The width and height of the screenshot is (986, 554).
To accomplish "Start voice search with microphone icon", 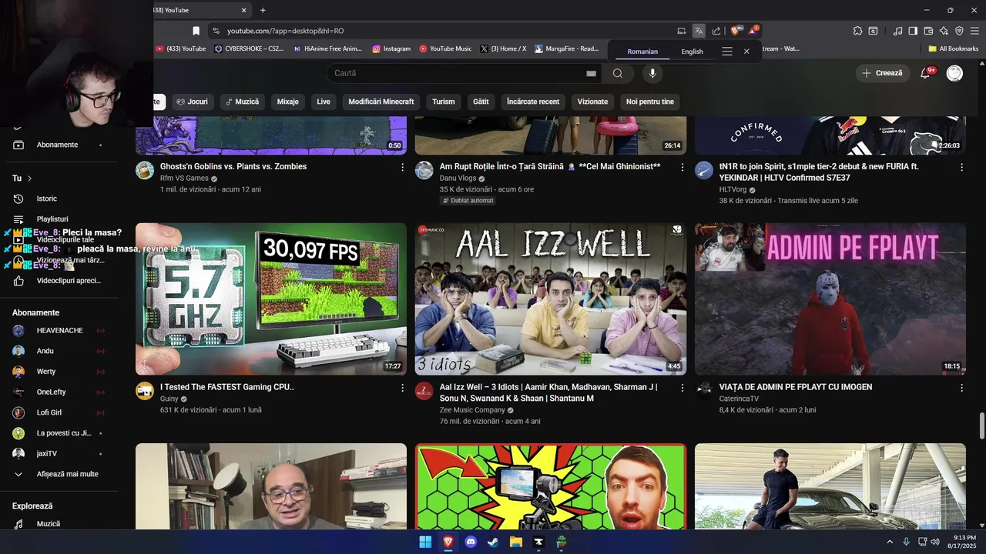I will coord(652,73).
